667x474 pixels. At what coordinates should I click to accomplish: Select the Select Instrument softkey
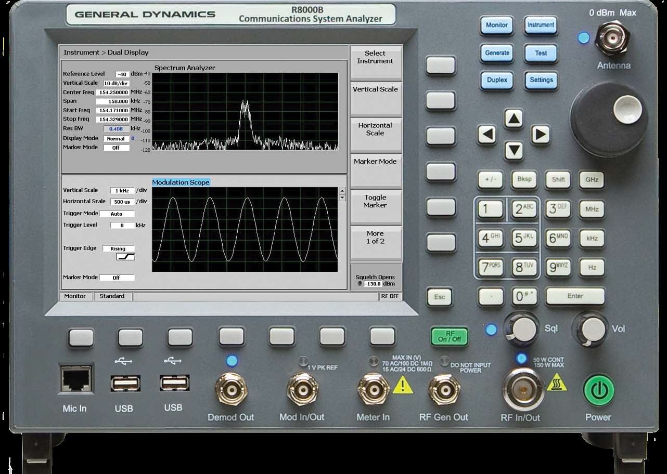point(376,62)
